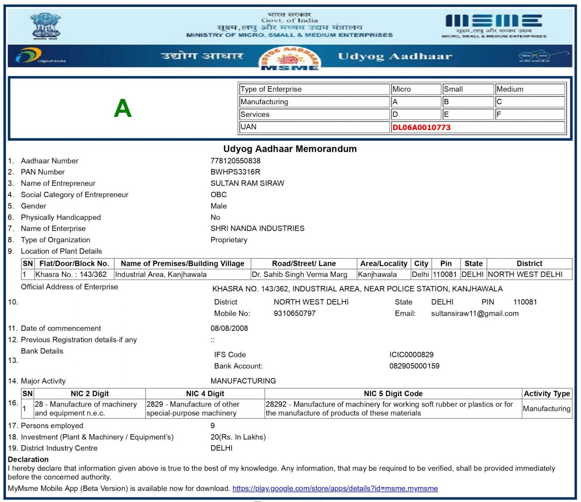Click the NIC 5 Digit Code column header

pyautogui.click(x=393, y=394)
